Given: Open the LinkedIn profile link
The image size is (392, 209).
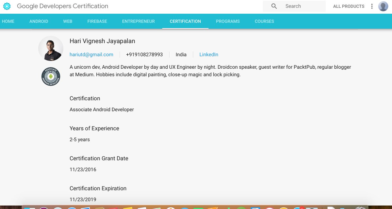Looking at the screenshot, I should [x=209, y=54].
